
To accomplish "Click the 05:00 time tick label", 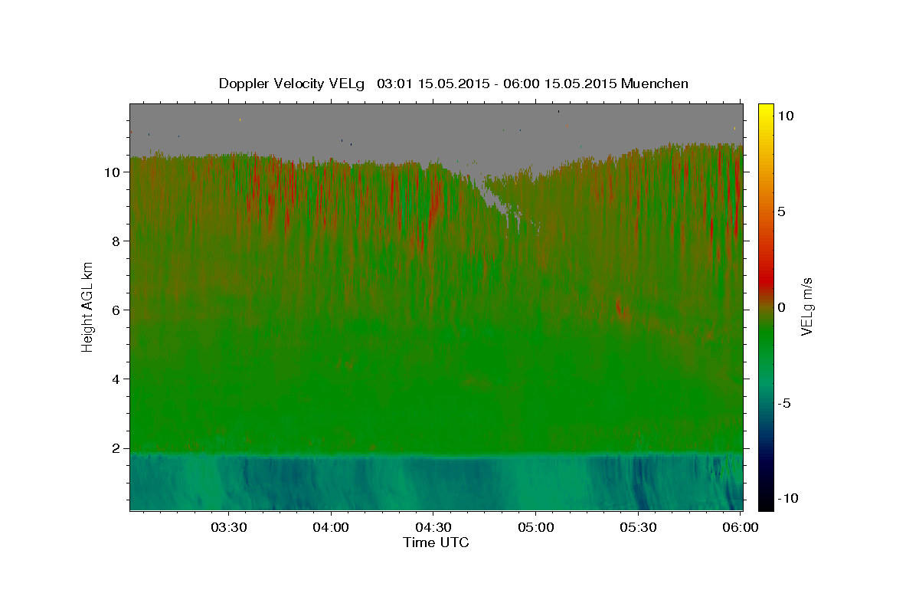I will tap(536, 528).
